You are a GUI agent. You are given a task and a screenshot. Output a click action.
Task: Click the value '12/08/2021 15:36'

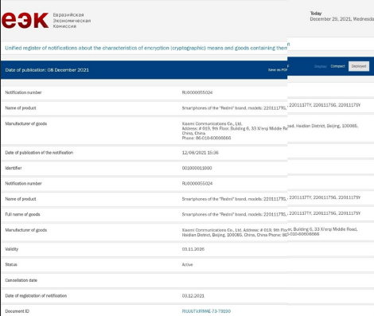click(x=201, y=153)
